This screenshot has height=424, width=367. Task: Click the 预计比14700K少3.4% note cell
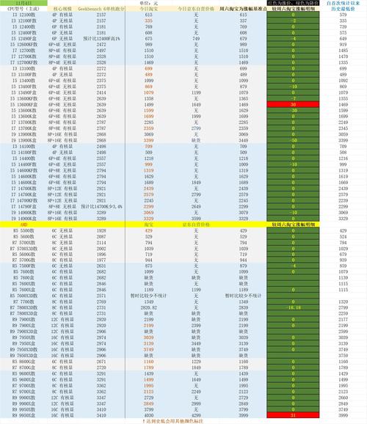pyautogui.click(x=101, y=207)
